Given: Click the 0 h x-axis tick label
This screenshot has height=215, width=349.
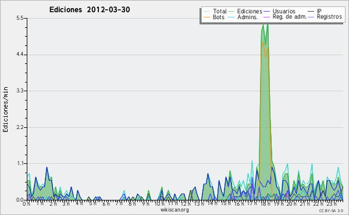Looking at the screenshot, I should click(x=26, y=204).
